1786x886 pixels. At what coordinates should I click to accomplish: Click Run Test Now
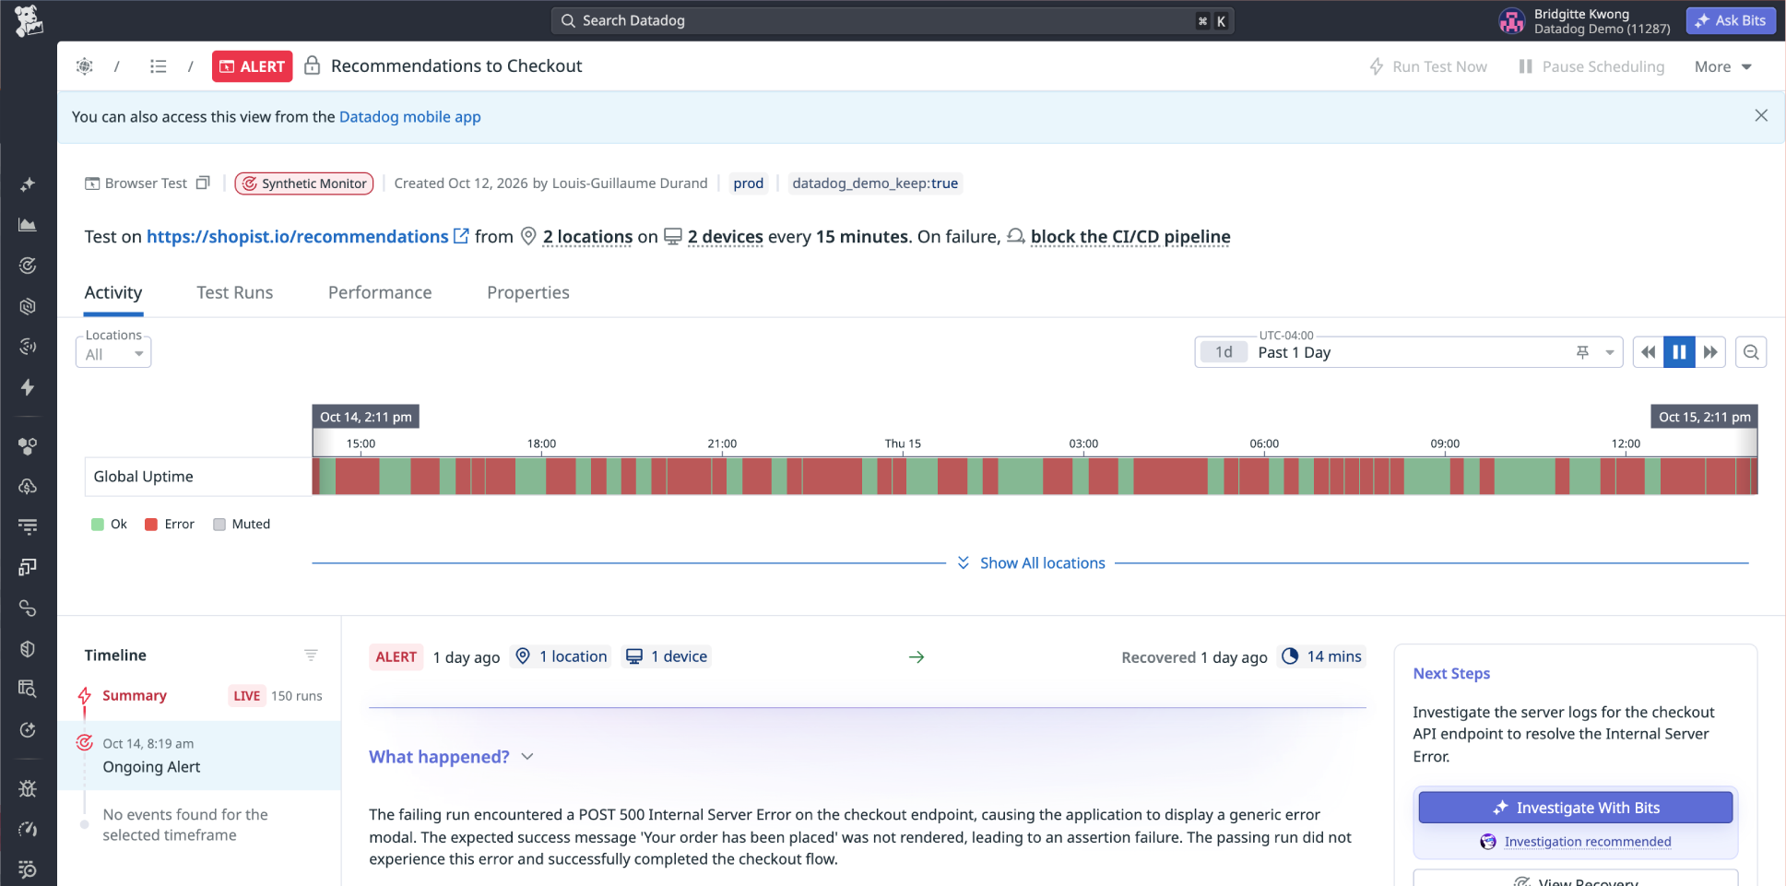[1428, 66]
